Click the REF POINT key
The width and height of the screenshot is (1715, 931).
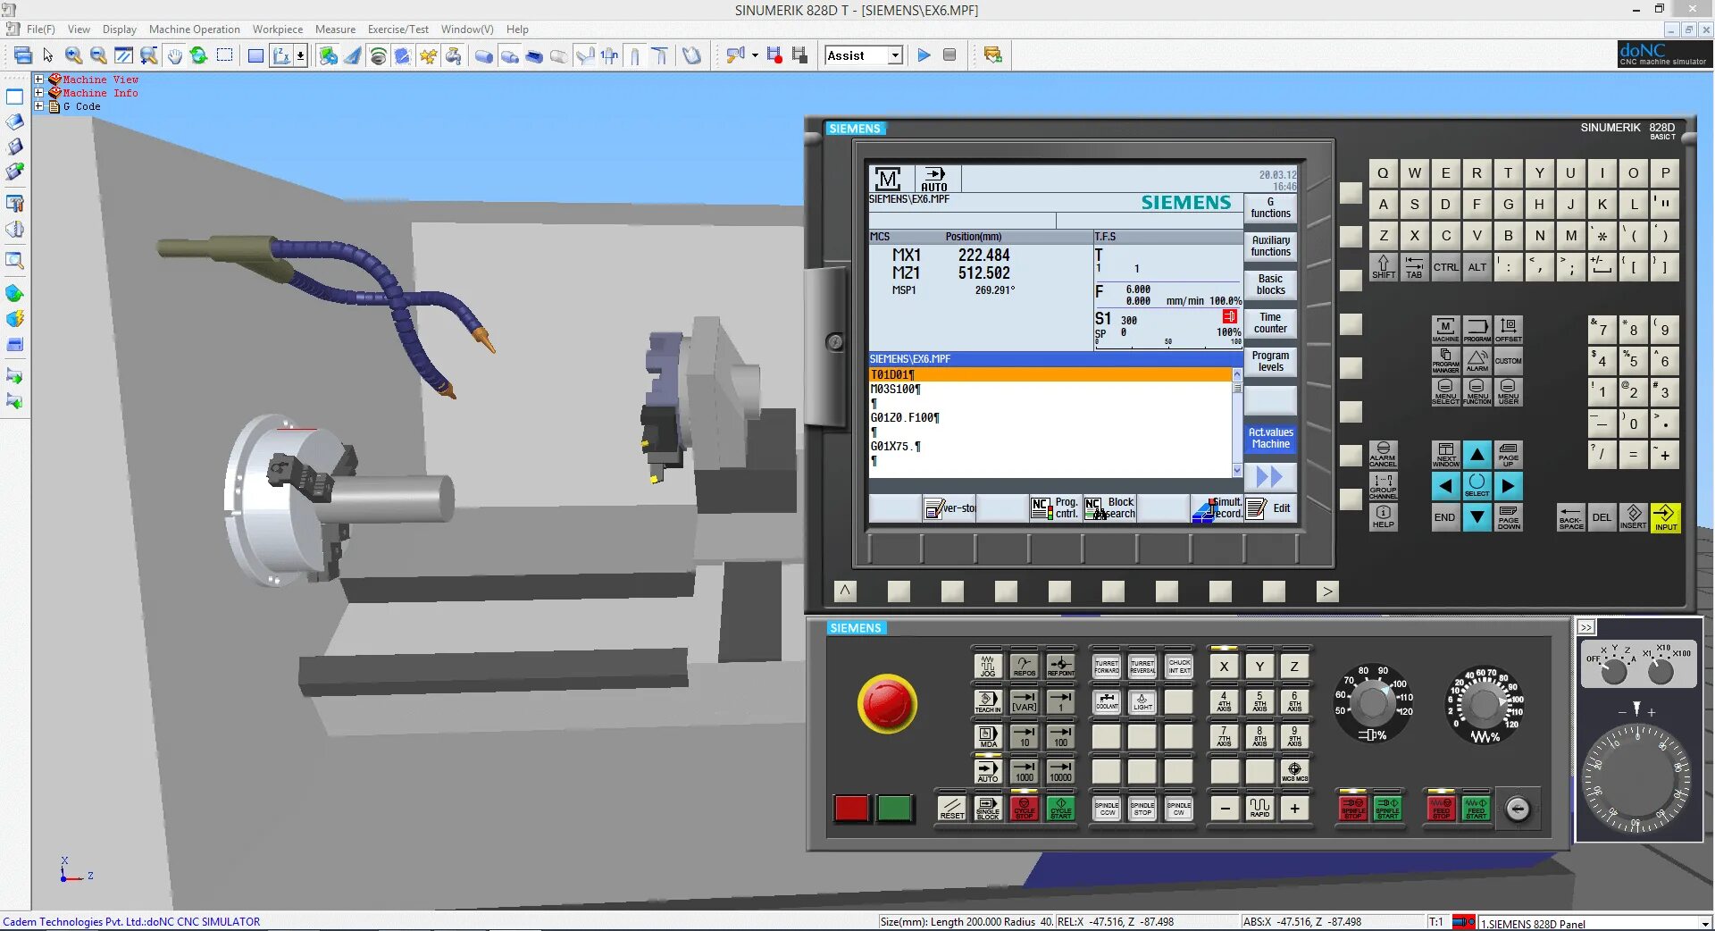(1060, 666)
